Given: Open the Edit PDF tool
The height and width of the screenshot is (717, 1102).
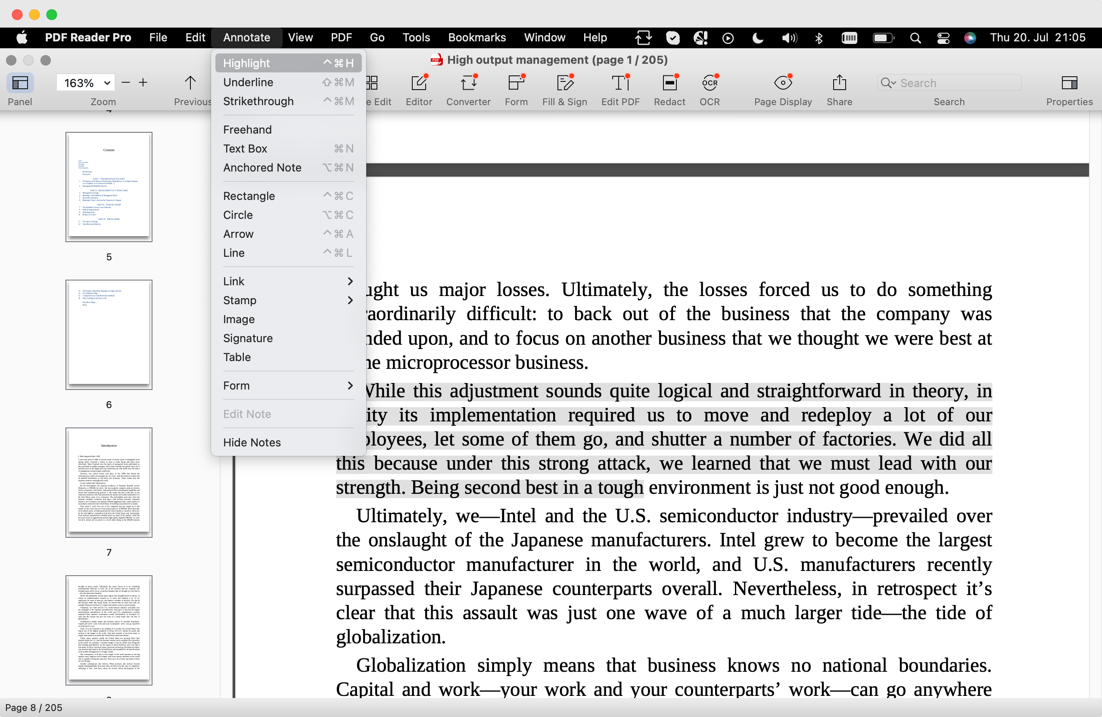Looking at the screenshot, I should point(620,83).
